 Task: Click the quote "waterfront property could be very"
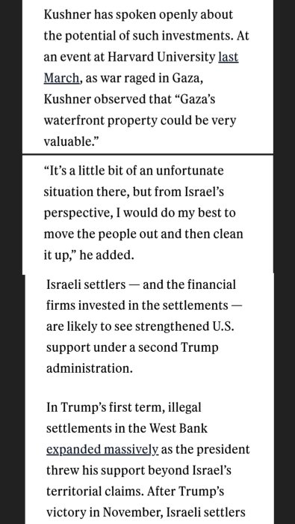[140, 121]
